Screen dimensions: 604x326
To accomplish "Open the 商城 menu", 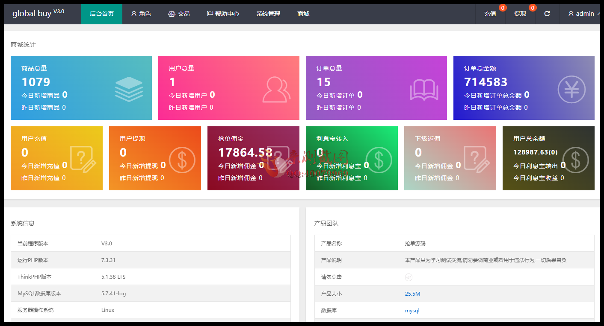I will (x=303, y=14).
